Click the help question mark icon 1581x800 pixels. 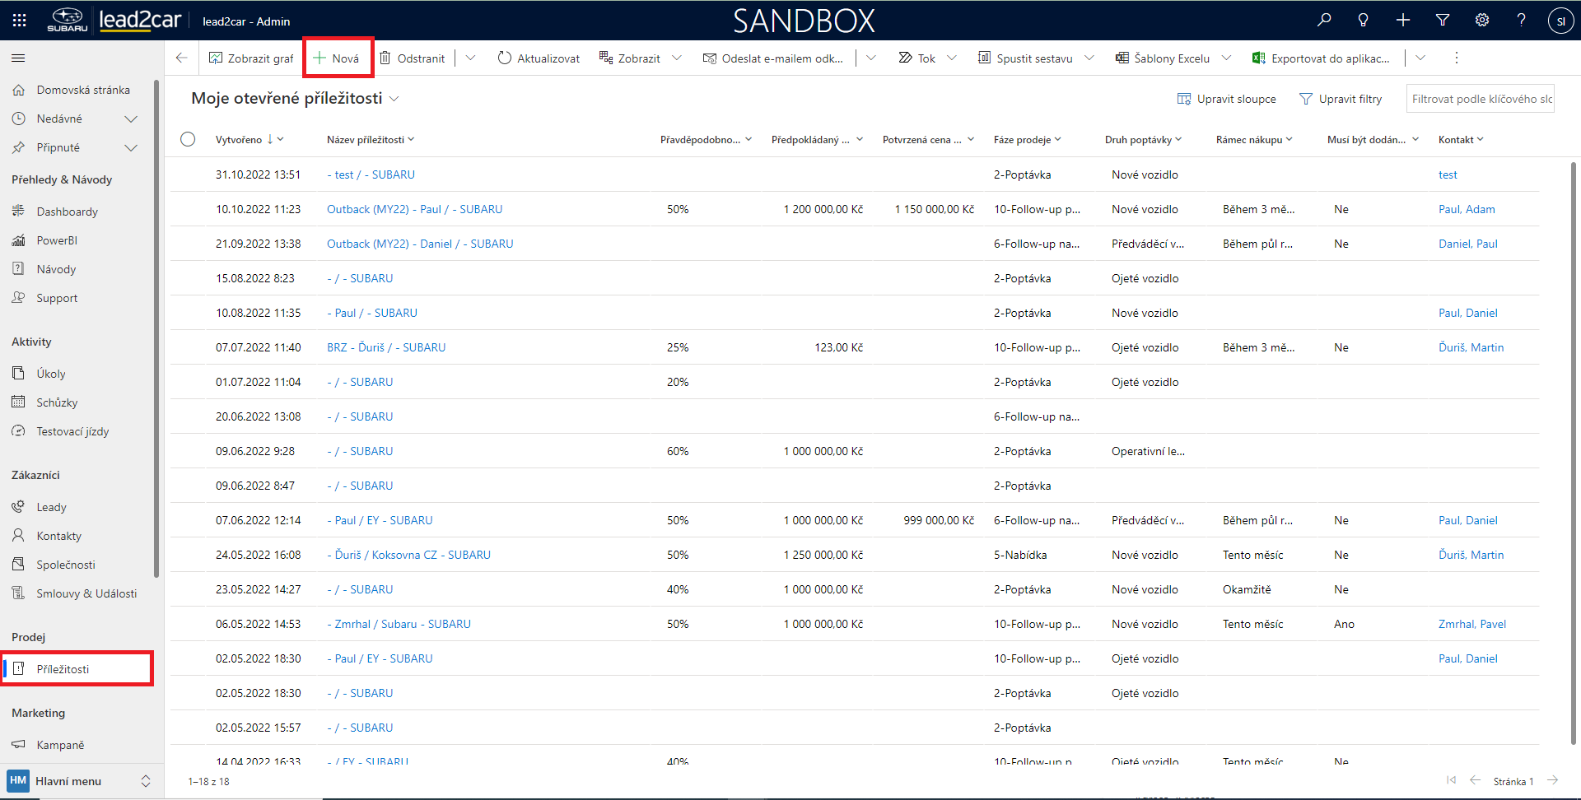coord(1521,21)
